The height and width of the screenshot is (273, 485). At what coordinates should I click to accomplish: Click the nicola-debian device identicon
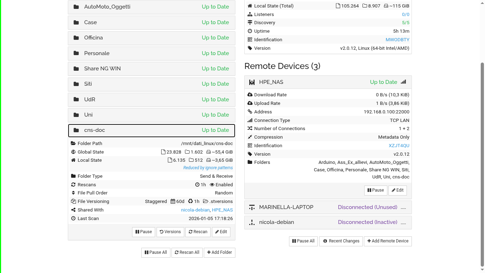252,223
